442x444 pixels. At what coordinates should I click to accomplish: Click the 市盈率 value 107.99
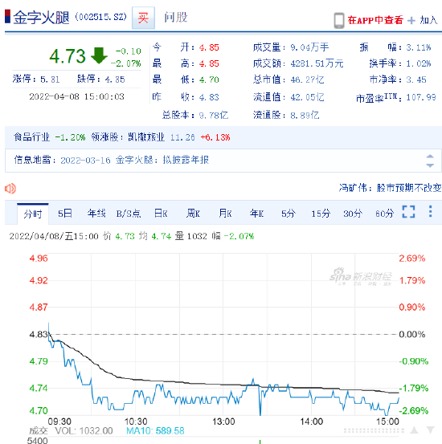pos(421,97)
